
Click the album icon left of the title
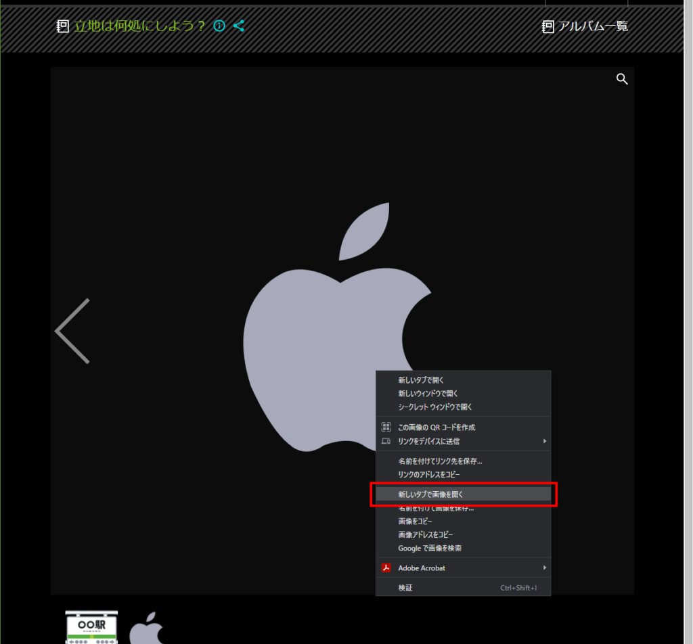pos(63,26)
